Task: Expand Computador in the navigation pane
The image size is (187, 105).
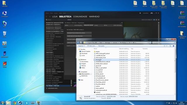Action: tap(84, 72)
